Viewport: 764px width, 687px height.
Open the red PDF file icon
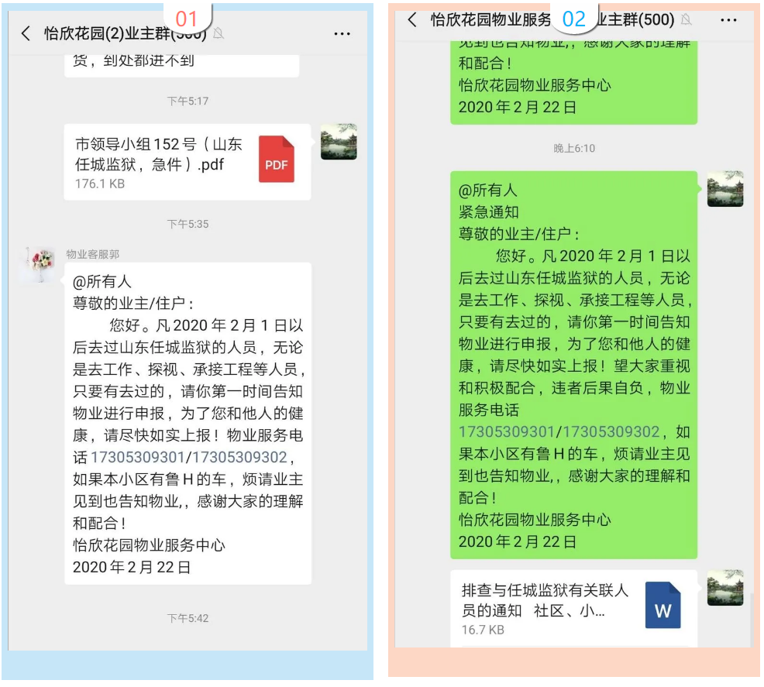coord(277,160)
